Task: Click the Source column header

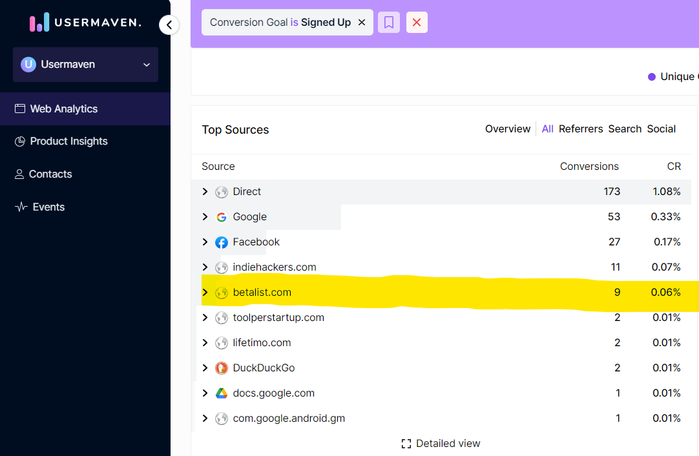Action: point(218,167)
